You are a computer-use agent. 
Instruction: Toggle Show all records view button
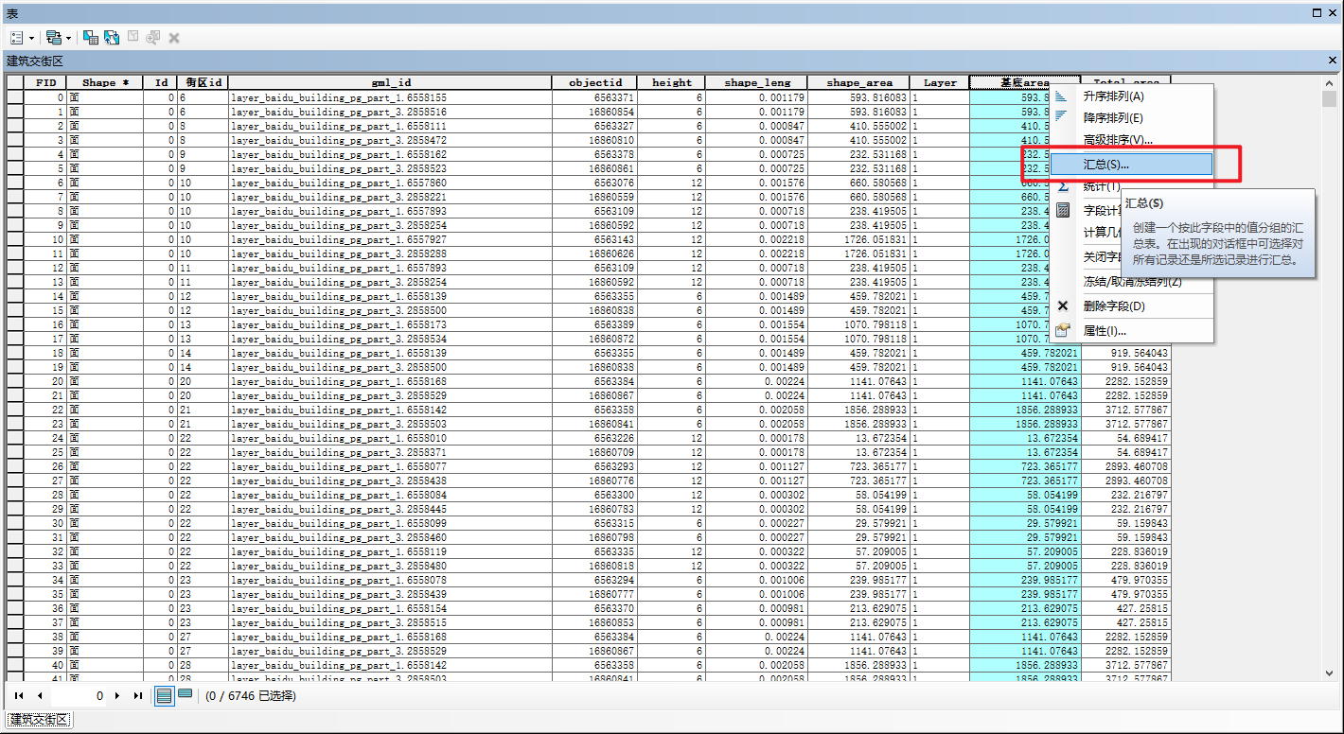[164, 696]
